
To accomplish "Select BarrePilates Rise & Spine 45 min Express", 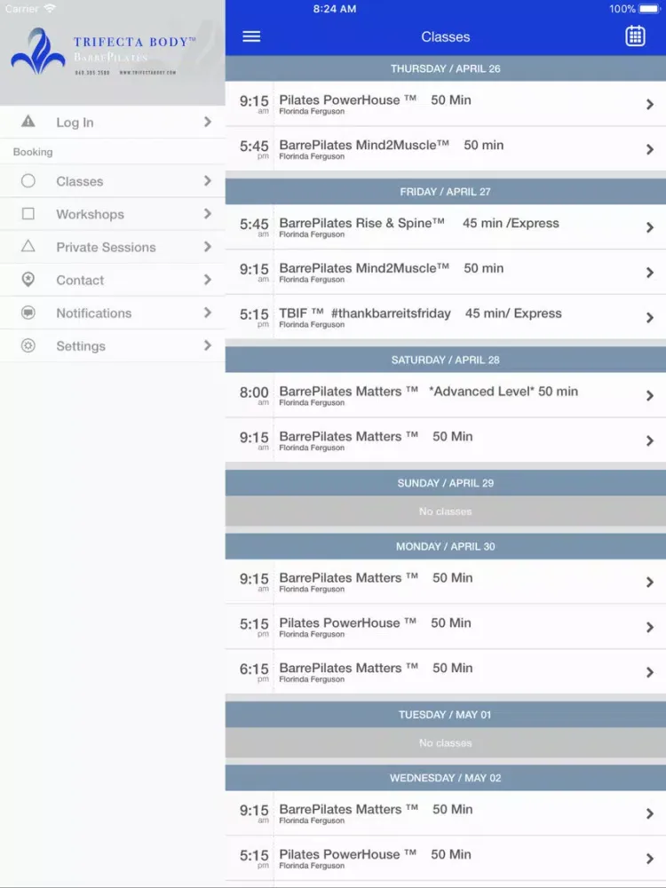I will [446, 227].
